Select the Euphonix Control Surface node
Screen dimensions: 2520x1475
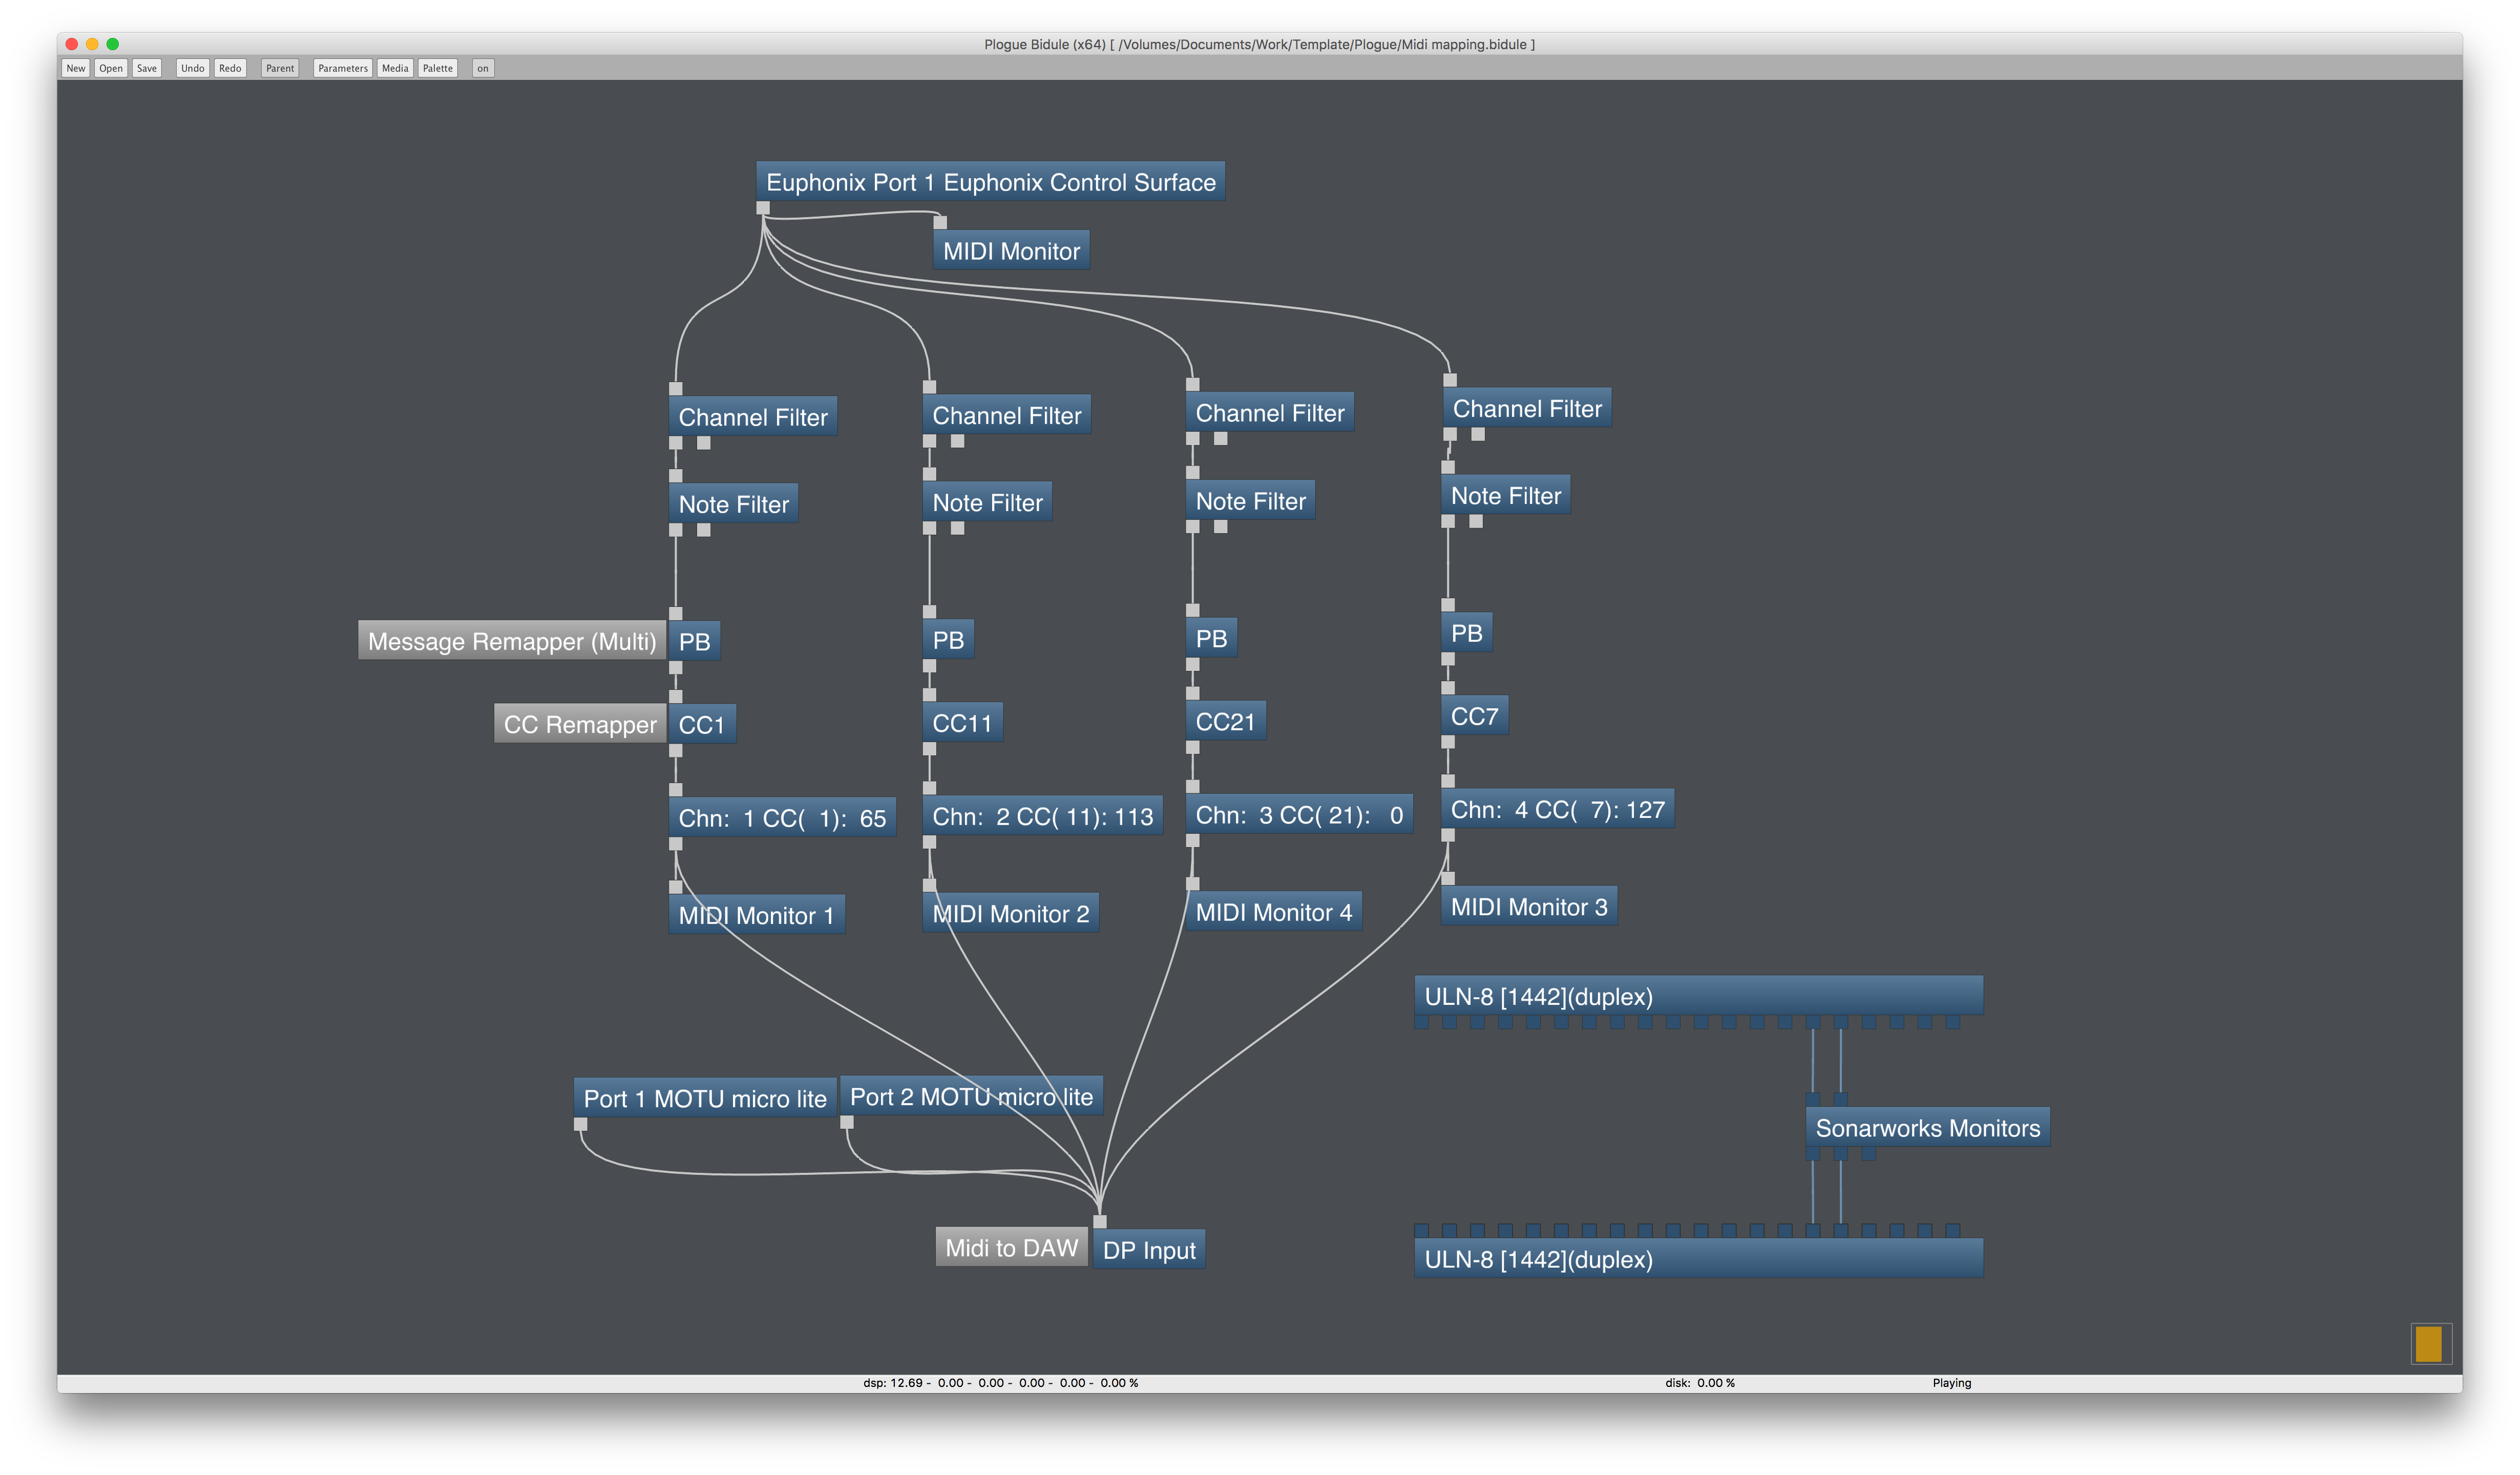coord(990,182)
